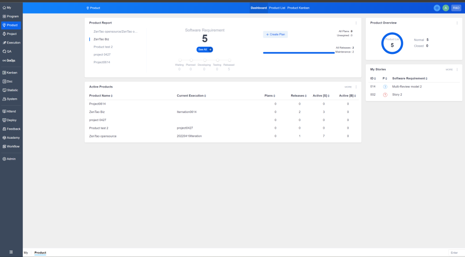The image size is (465, 257).
Task: Open the R&D mode switcher
Action: (456, 8)
